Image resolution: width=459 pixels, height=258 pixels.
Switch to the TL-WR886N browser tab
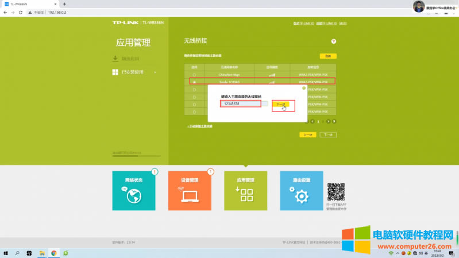29,4
